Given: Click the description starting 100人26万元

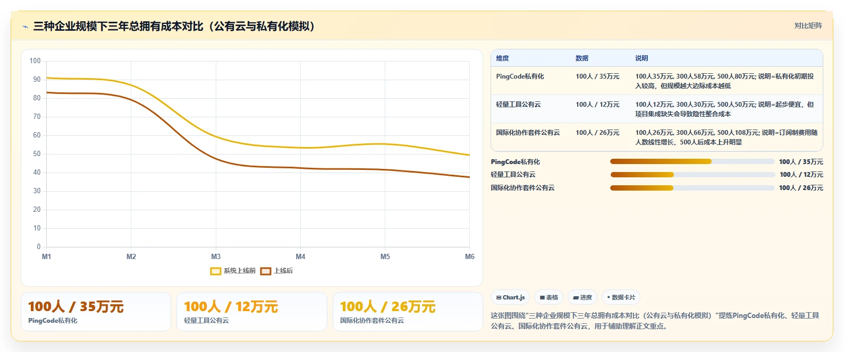Looking at the screenshot, I should tap(726, 138).
